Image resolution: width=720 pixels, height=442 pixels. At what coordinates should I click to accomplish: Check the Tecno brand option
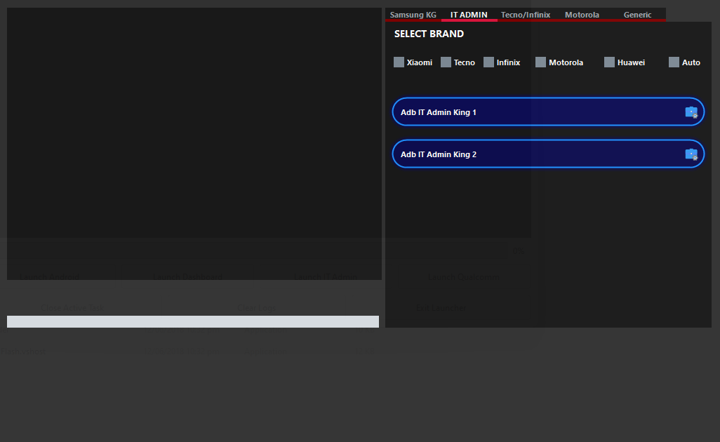(446, 62)
